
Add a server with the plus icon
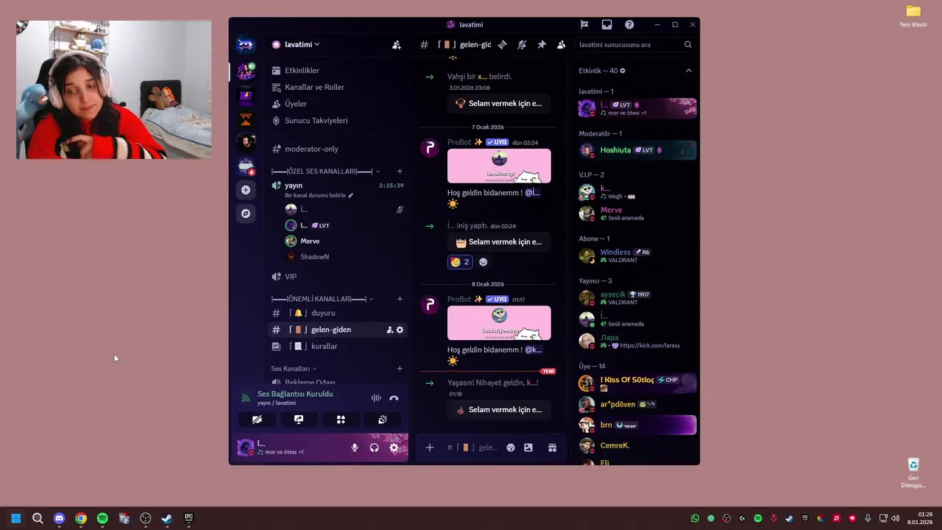246,190
